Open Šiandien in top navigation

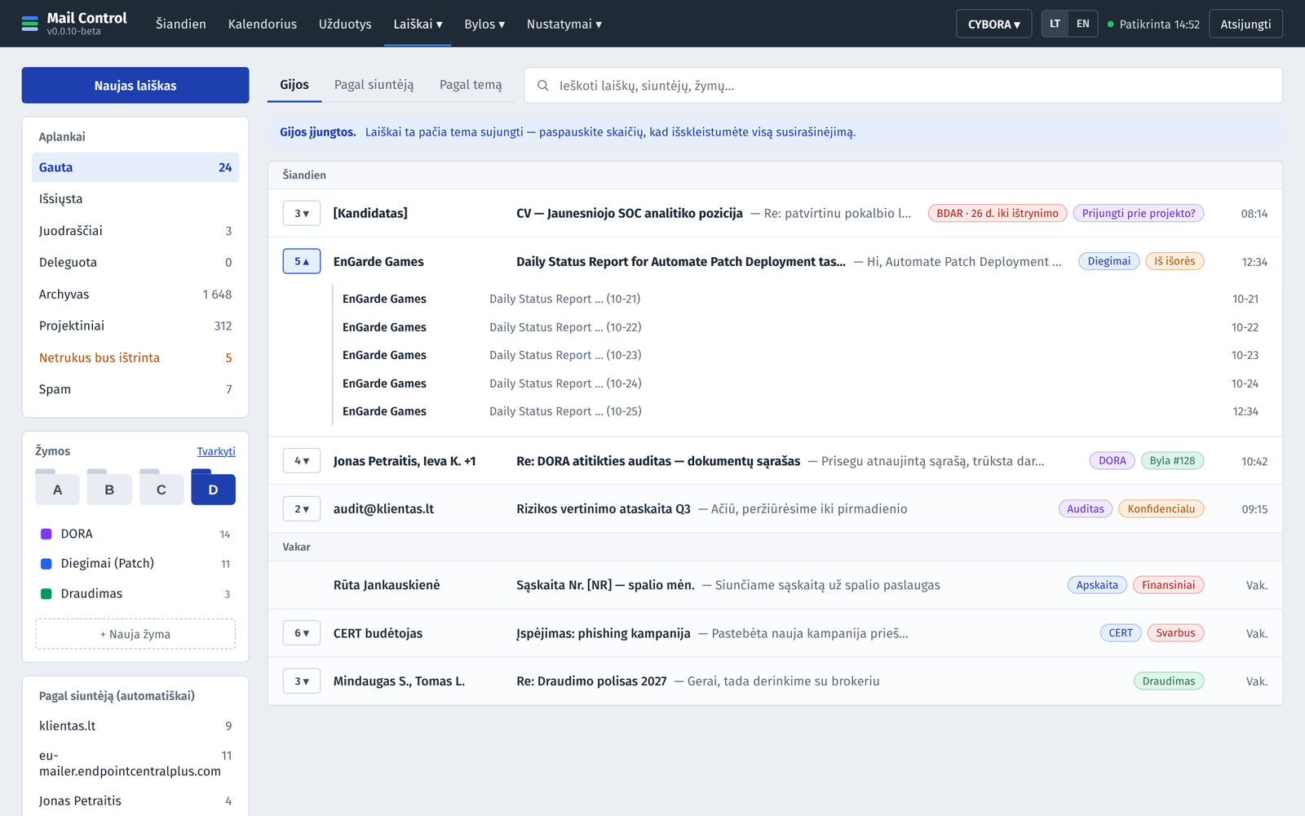coord(181,24)
